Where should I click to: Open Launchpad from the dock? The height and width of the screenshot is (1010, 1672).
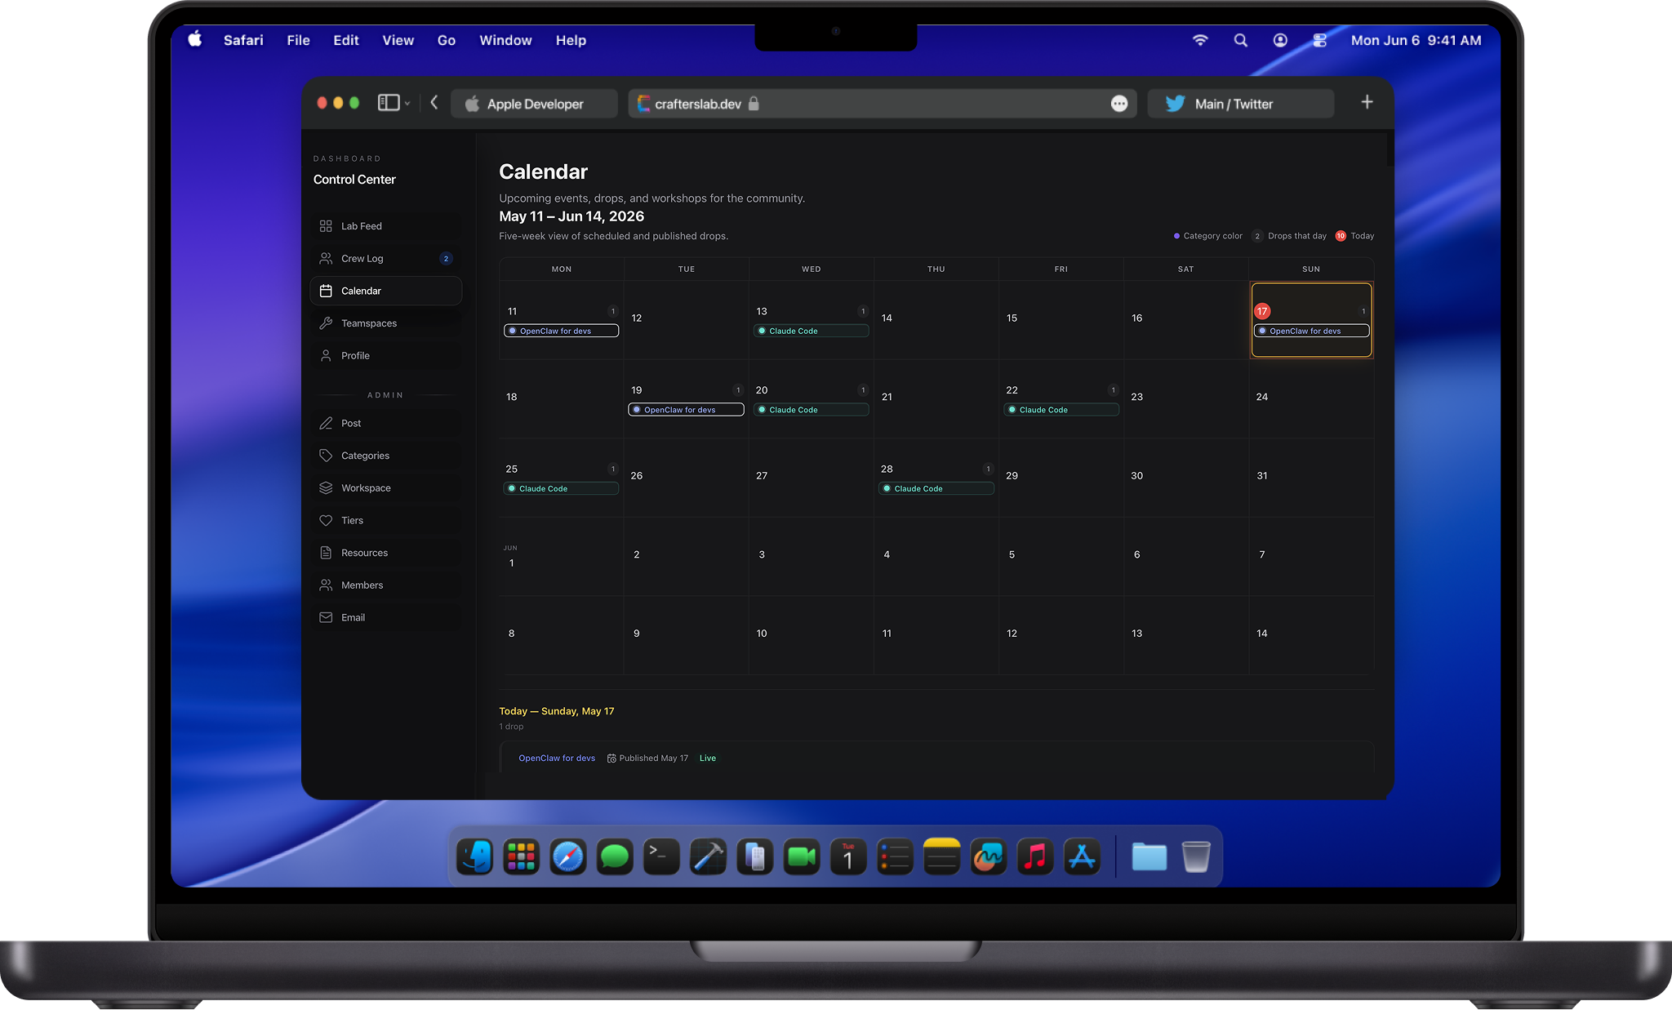pyautogui.click(x=522, y=856)
